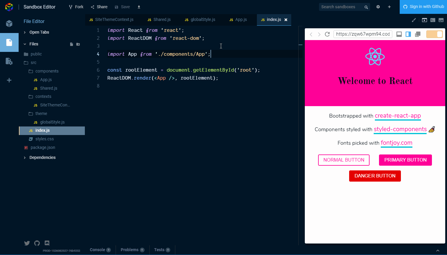Toggle the current-module split view icon in preview
Viewport: 447px width, 255px height.
point(408,34)
